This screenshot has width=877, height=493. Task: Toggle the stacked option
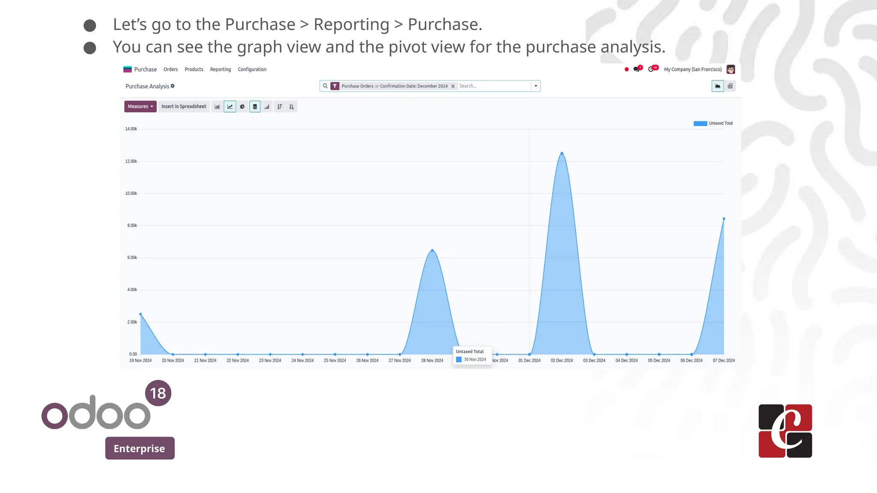pos(255,107)
